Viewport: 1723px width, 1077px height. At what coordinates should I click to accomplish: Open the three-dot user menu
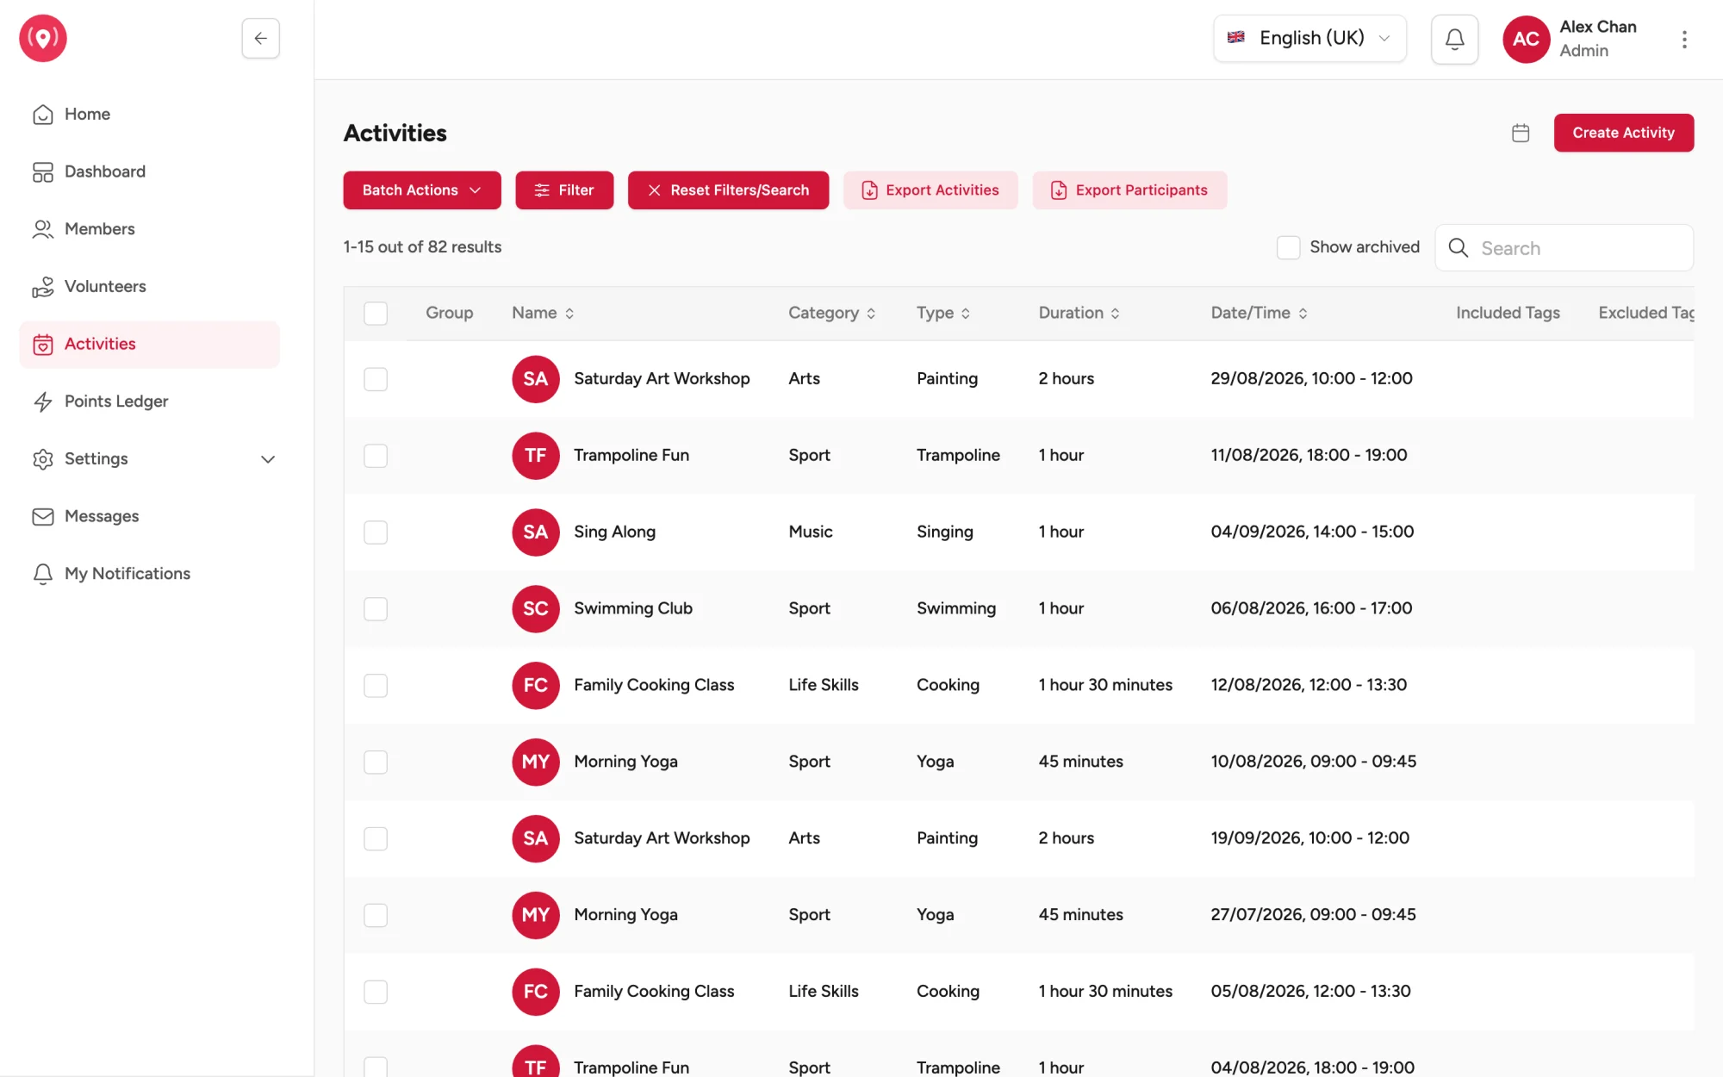[x=1684, y=39]
